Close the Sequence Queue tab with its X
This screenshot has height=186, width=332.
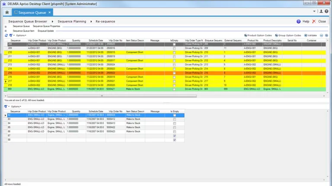[50, 12]
